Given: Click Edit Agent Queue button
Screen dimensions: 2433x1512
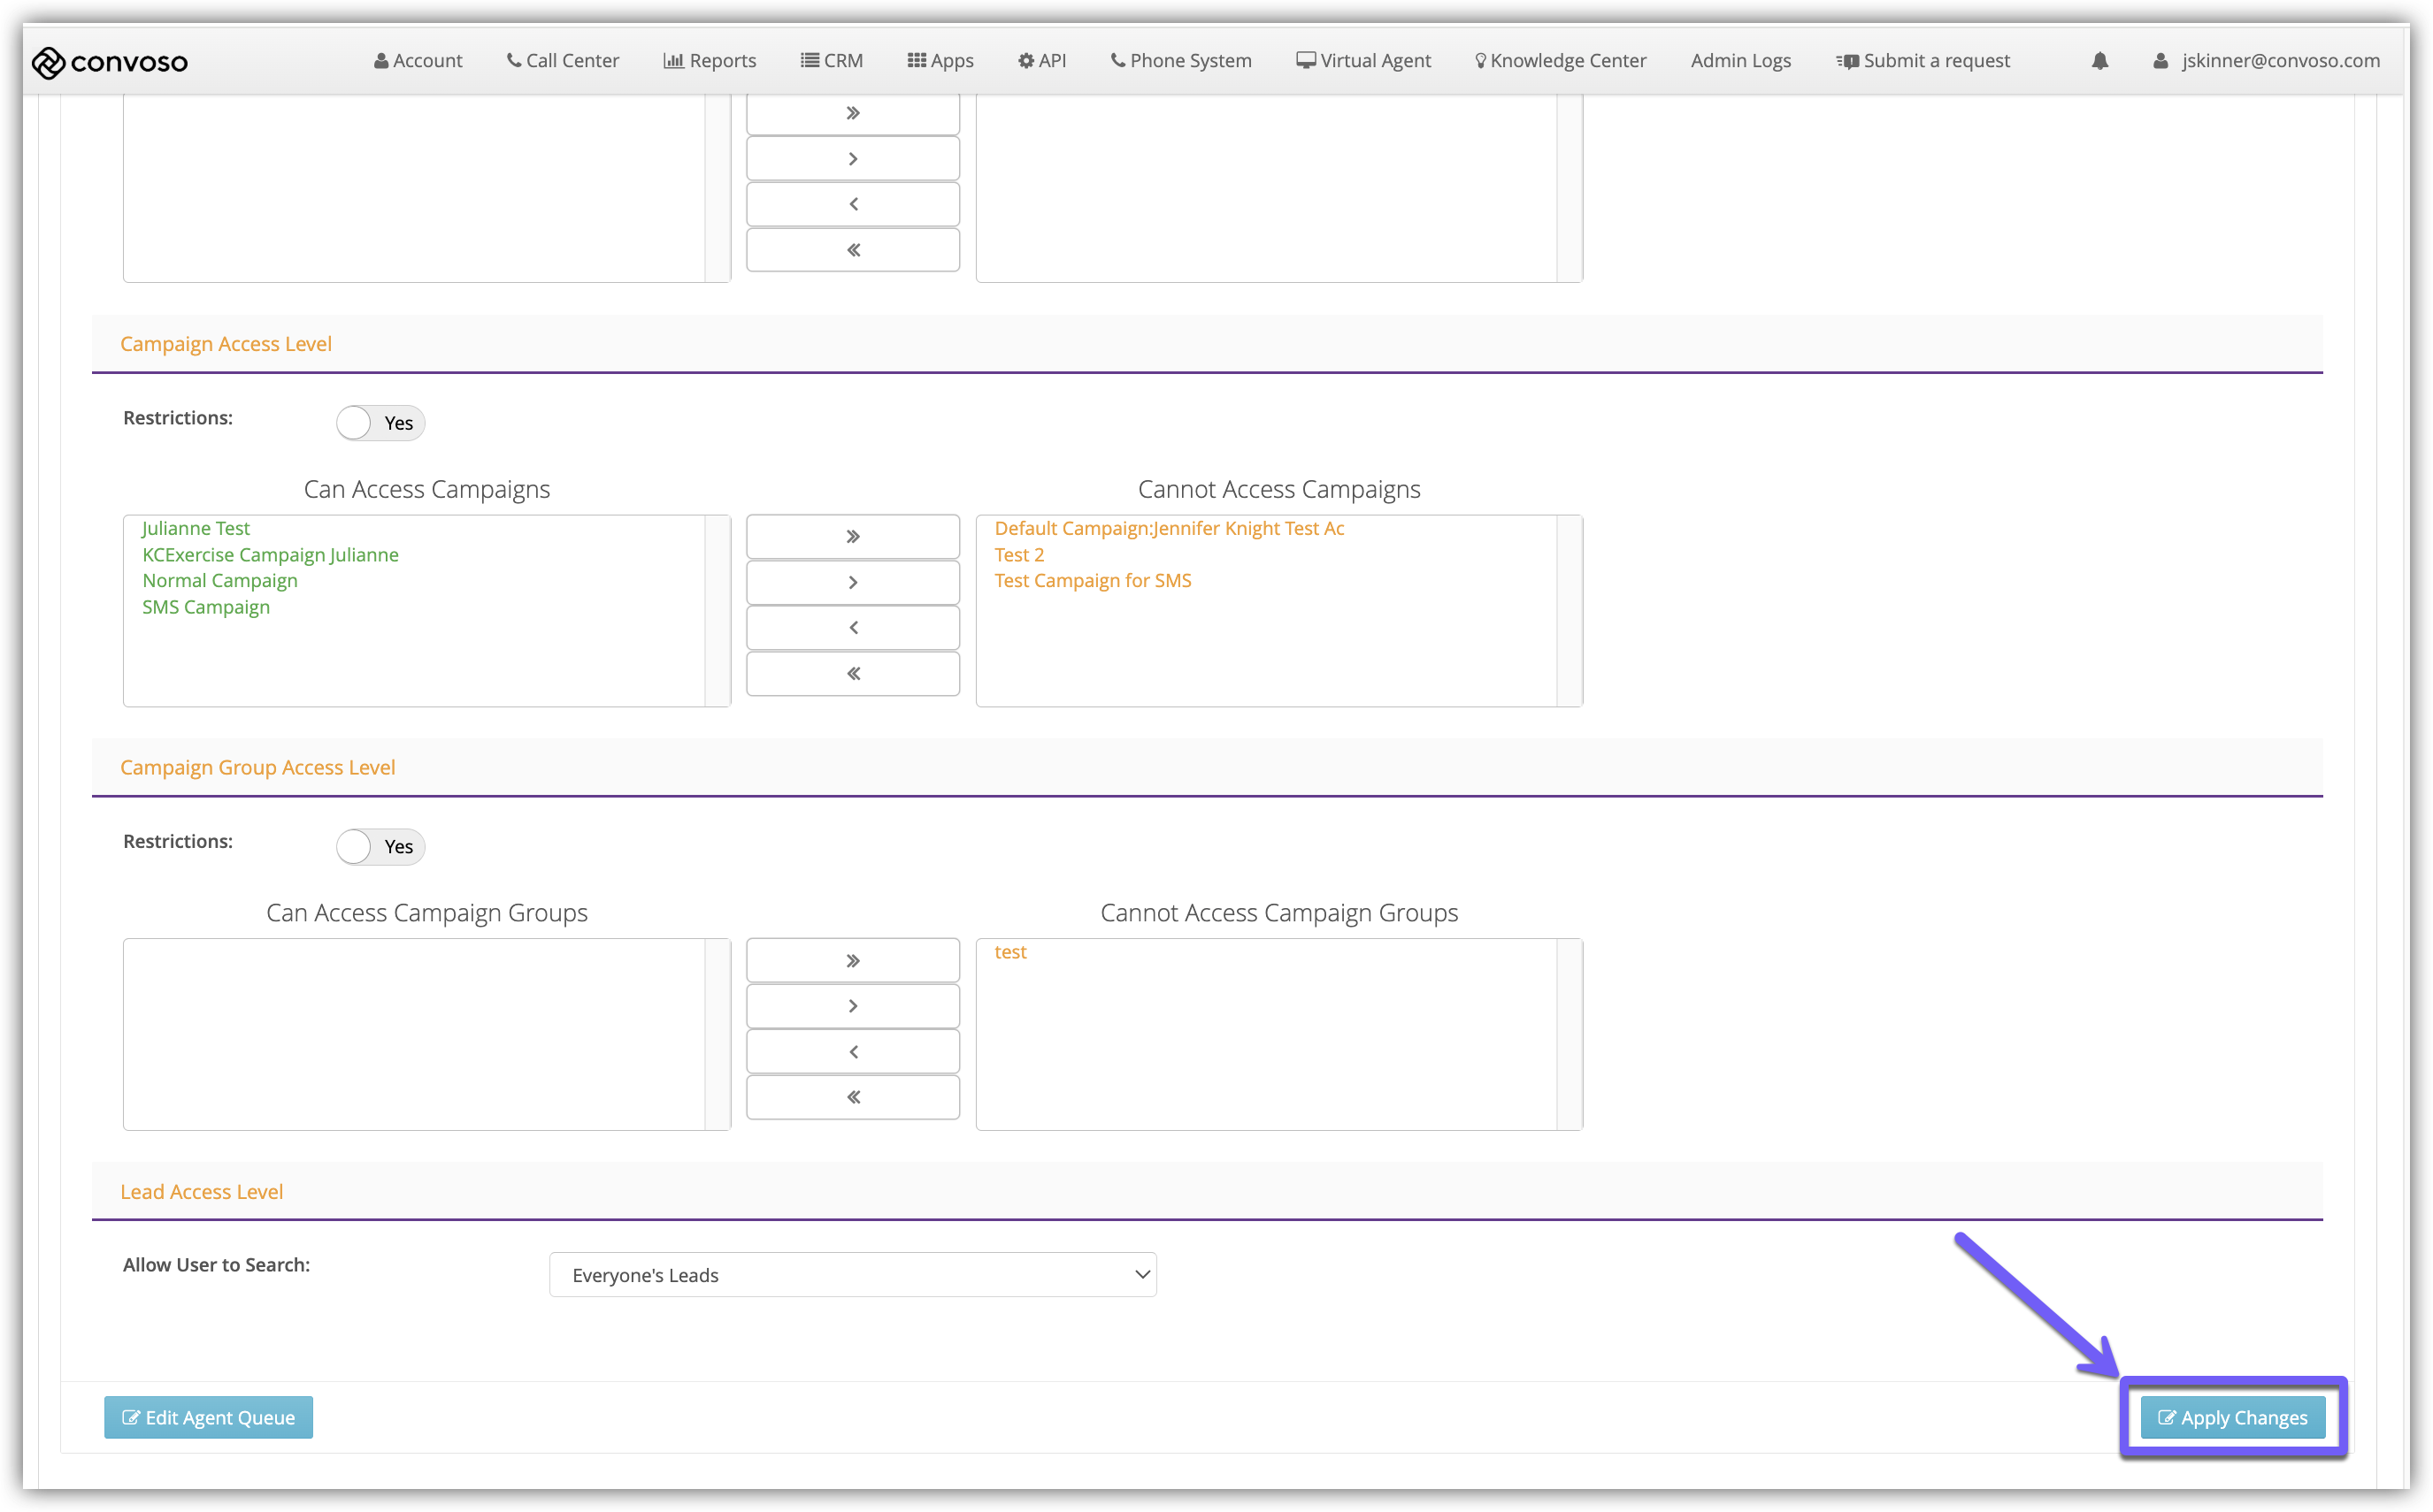Looking at the screenshot, I should pyautogui.click(x=208, y=1418).
